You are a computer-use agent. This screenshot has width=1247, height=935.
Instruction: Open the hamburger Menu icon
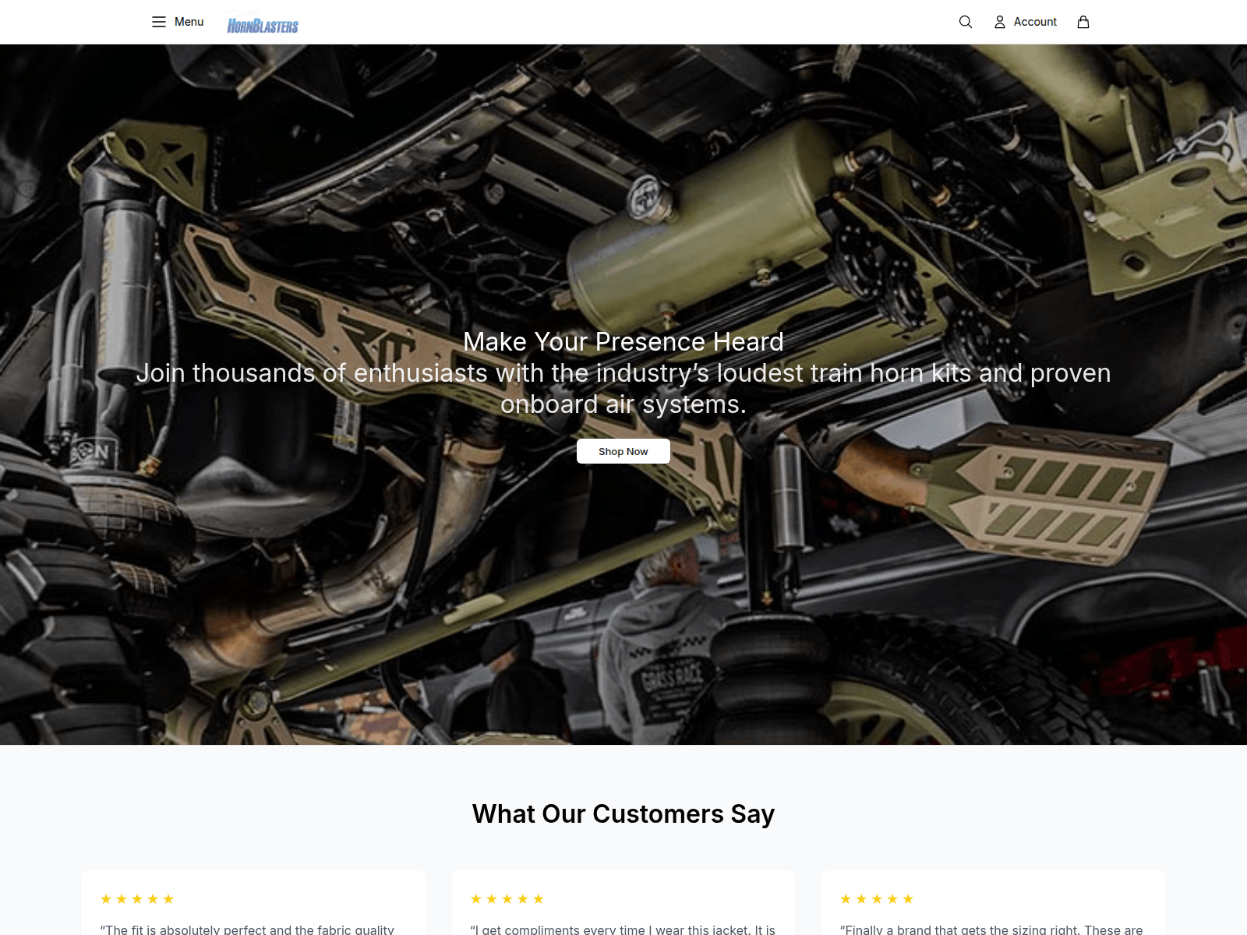[159, 22]
